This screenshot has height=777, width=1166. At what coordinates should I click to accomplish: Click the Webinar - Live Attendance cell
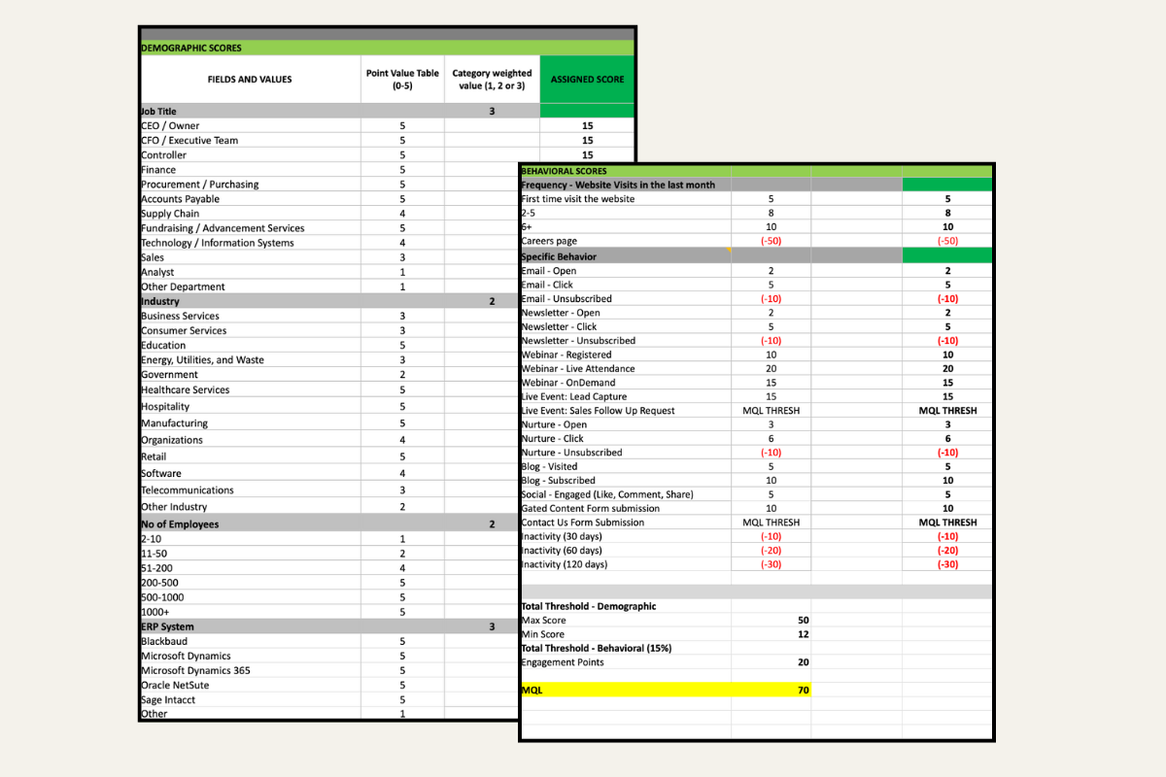[578, 369]
